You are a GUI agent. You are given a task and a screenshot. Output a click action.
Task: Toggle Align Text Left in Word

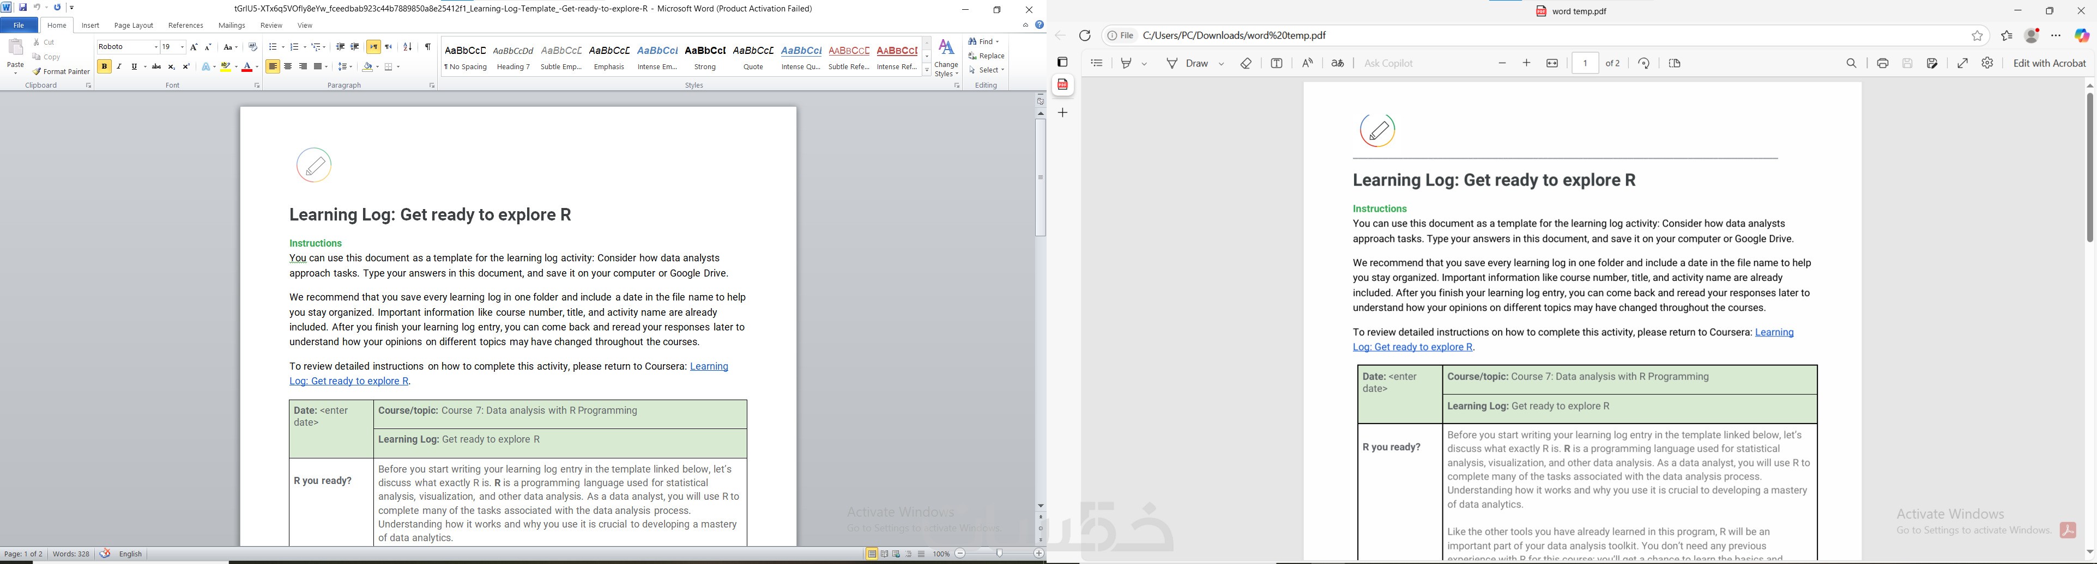(x=273, y=66)
